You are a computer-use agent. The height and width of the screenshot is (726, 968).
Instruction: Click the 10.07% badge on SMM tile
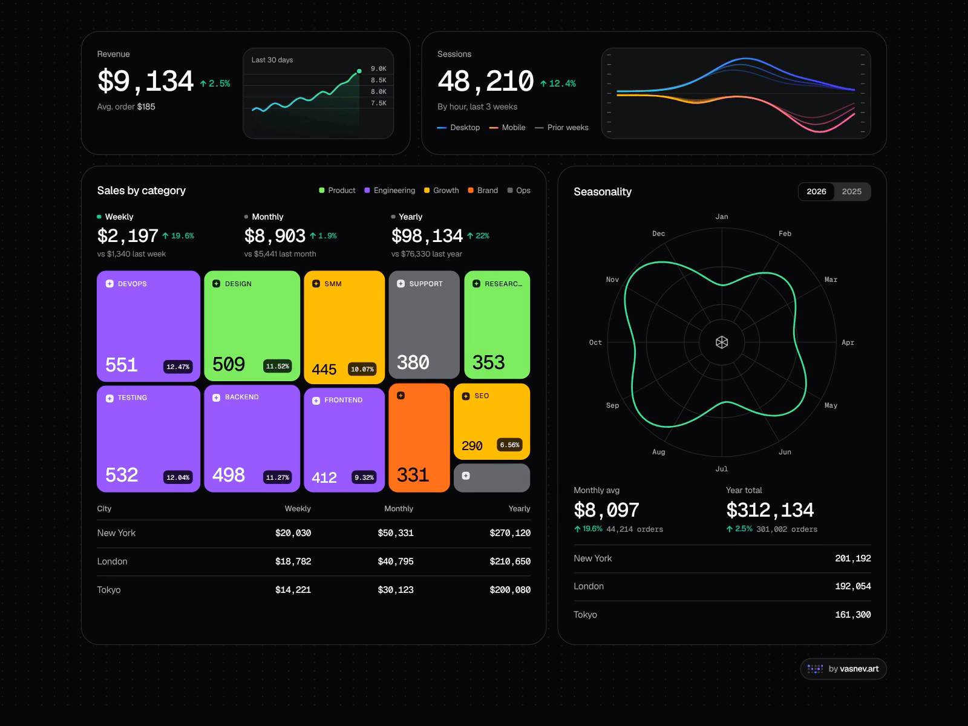(362, 369)
